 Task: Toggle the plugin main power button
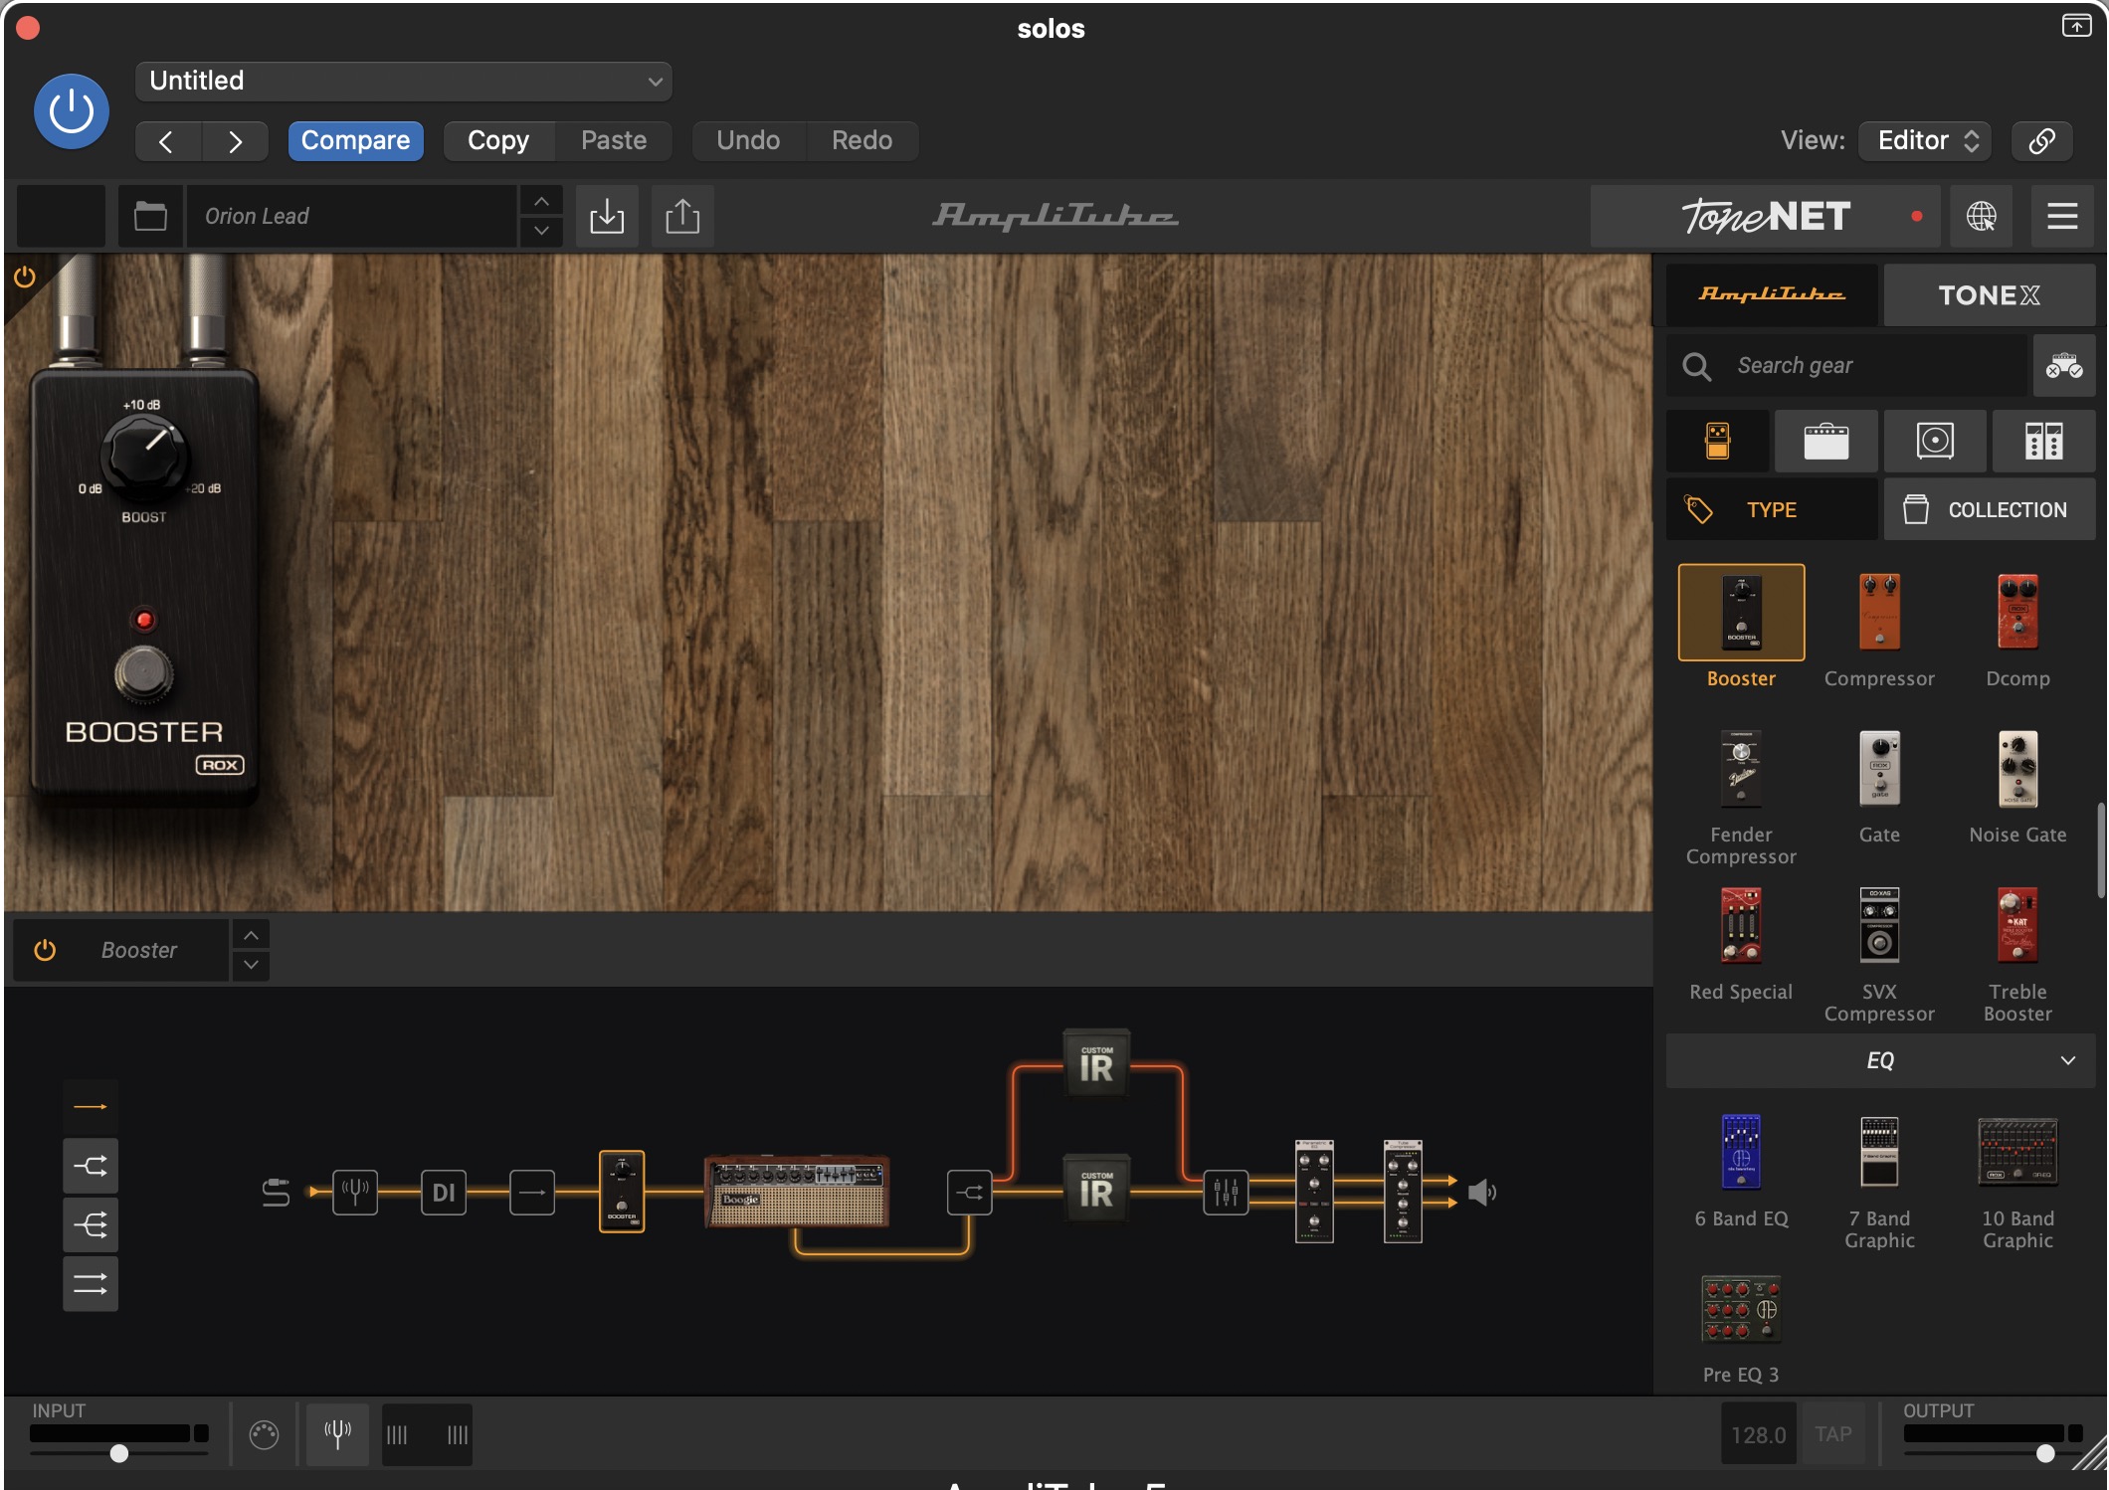[x=72, y=111]
